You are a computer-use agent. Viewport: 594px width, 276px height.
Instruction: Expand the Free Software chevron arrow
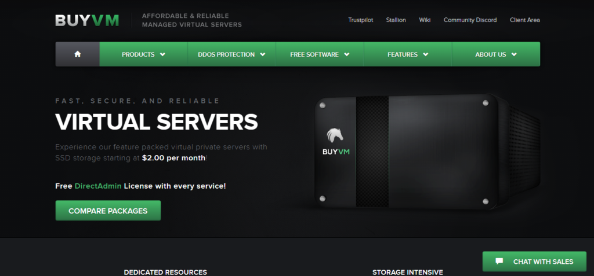click(347, 54)
